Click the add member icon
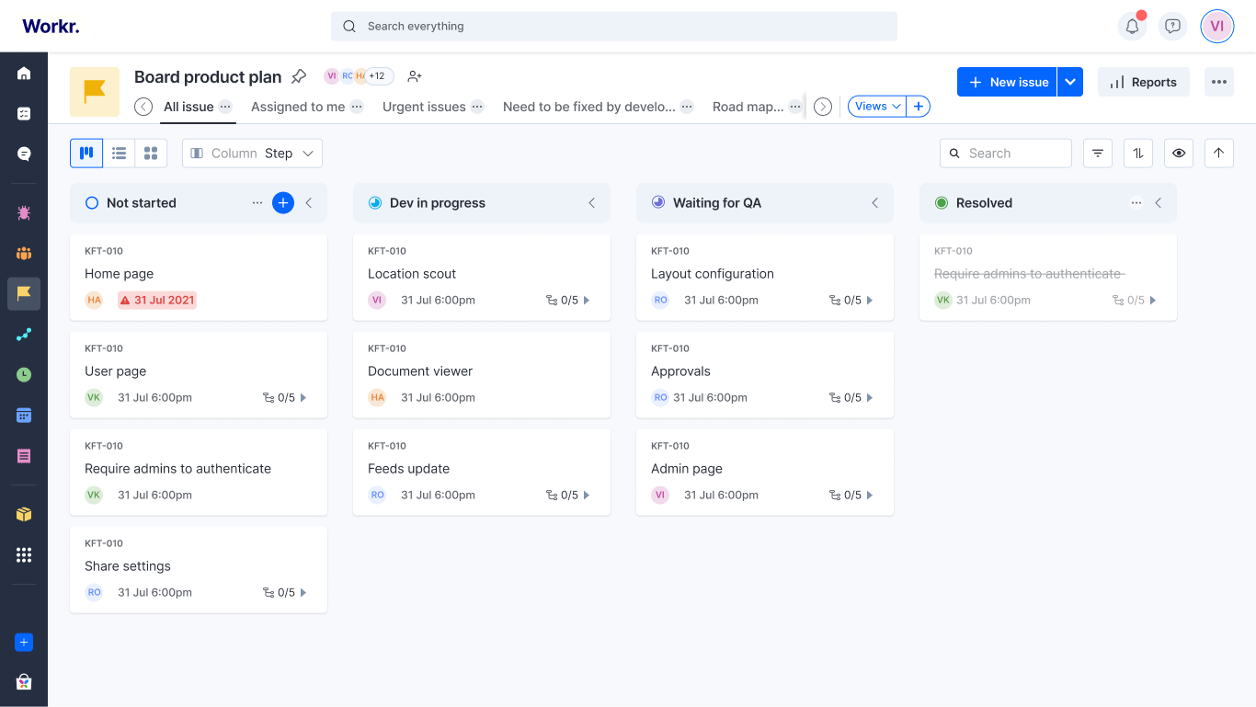The image size is (1256, 707). [x=415, y=76]
